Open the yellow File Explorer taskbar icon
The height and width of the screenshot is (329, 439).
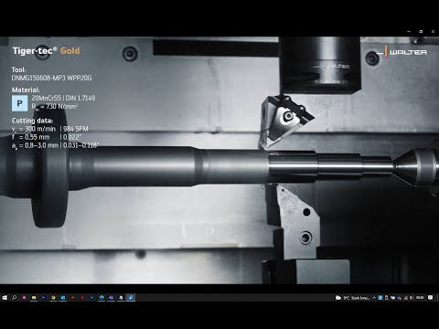[34, 298]
